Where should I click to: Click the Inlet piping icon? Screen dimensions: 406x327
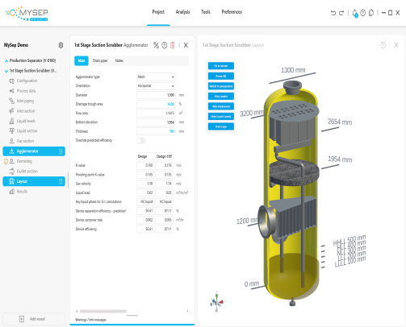click(x=11, y=101)
